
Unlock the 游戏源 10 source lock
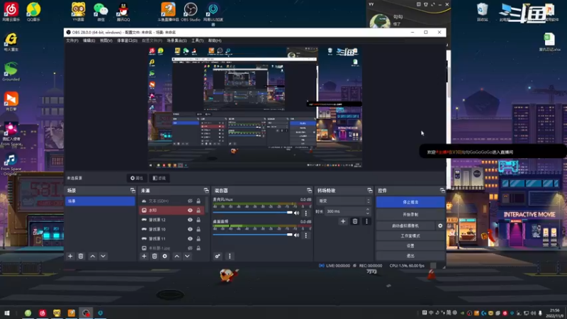198,229
